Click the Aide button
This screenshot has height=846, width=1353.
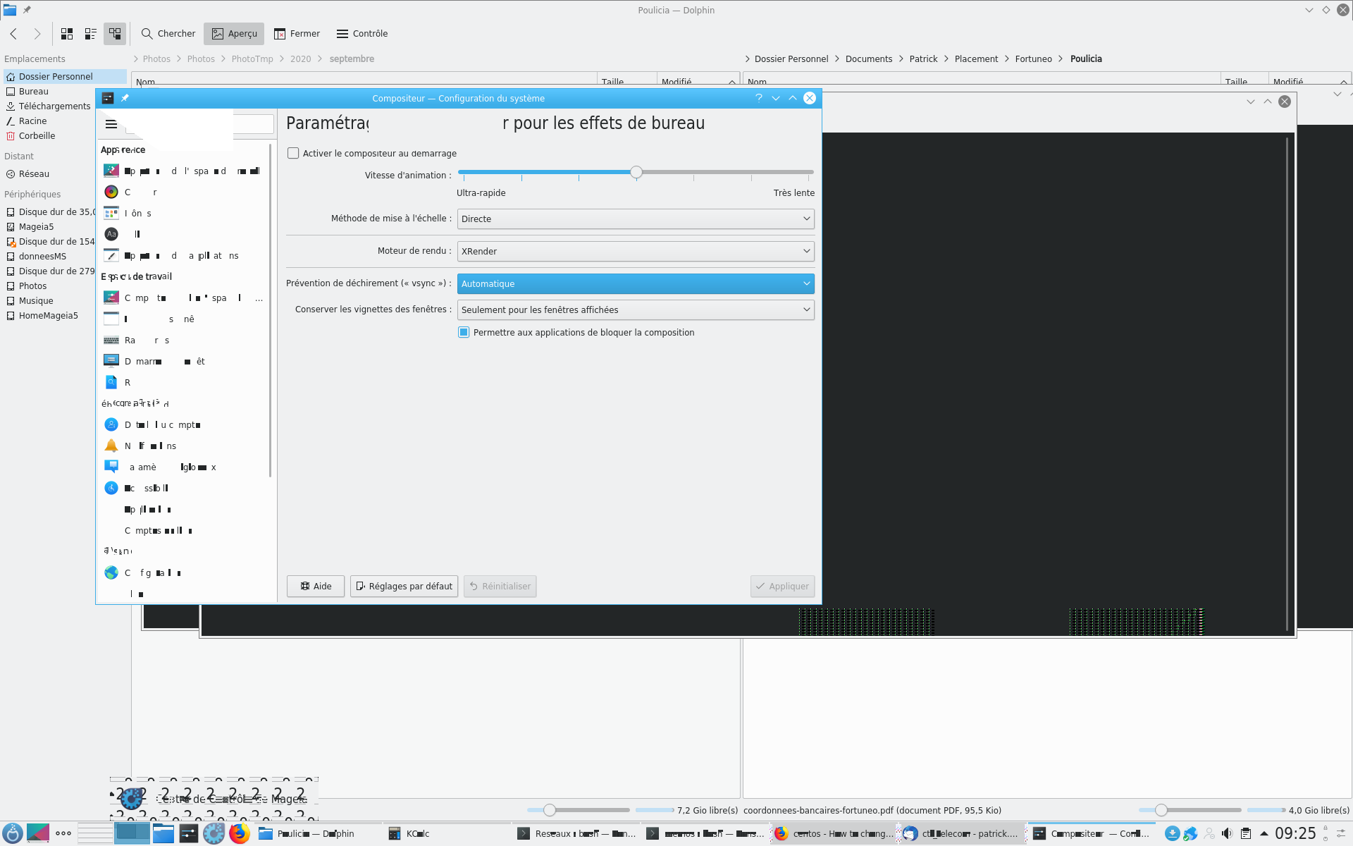coord(316,587)
